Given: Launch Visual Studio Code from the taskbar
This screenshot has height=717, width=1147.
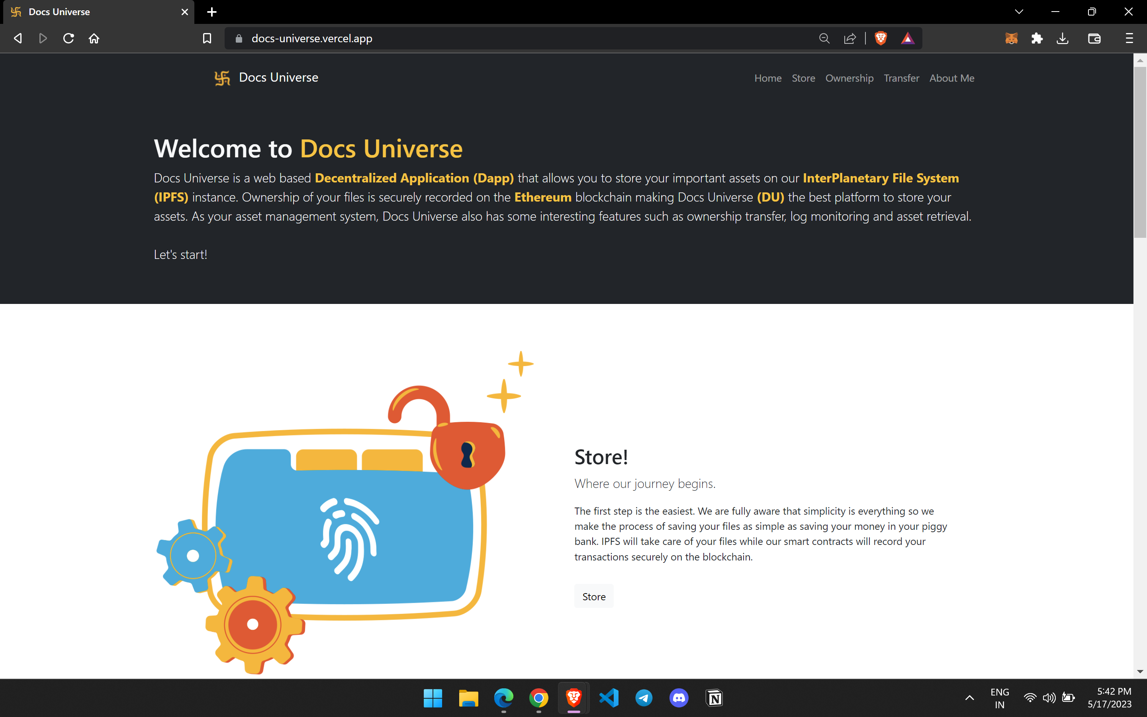Looking at the screenshot, I should click(609, 697).
